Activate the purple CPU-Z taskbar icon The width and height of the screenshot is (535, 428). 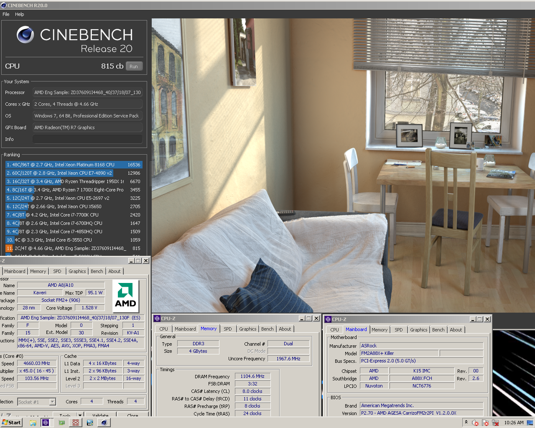tap(46, 423)
